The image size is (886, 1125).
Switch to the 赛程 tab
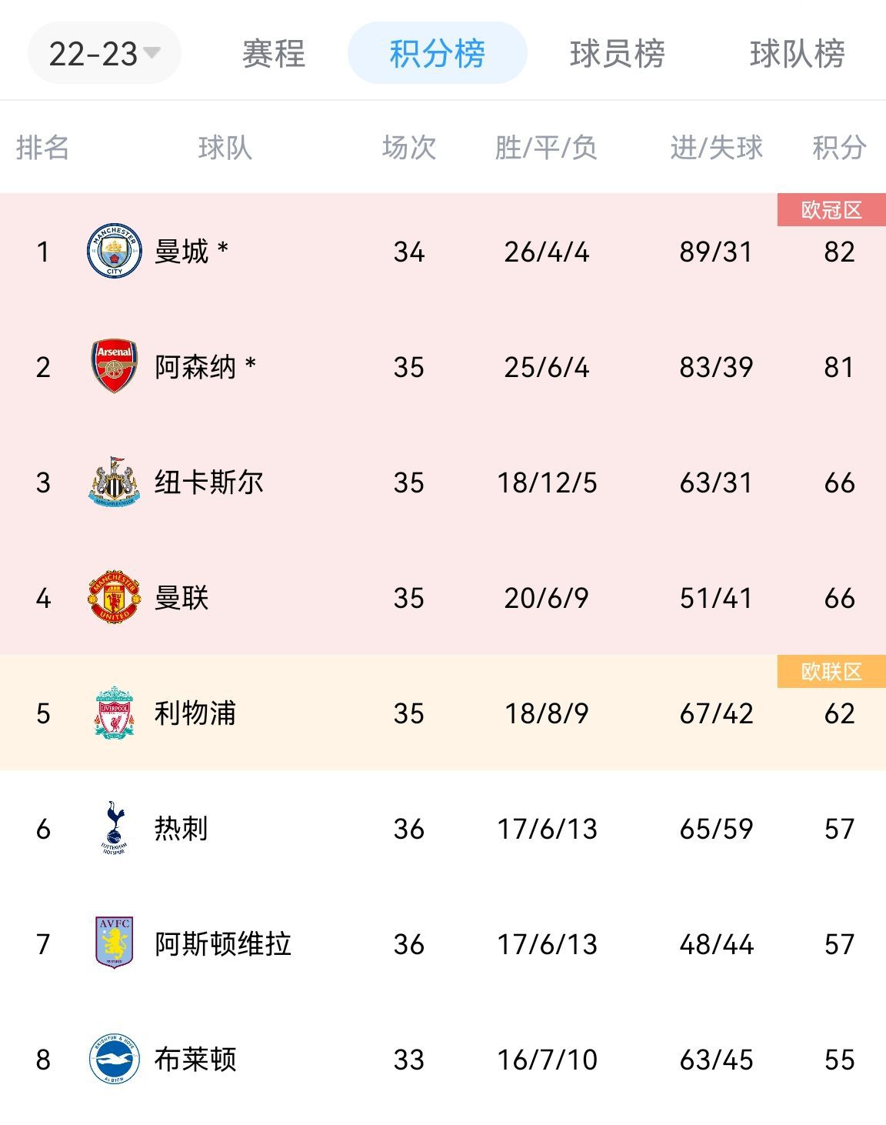(274, 54)
